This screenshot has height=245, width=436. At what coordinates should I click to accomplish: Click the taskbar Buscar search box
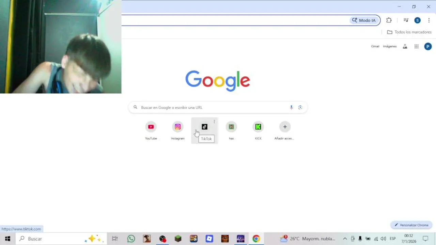coord(61,239)
